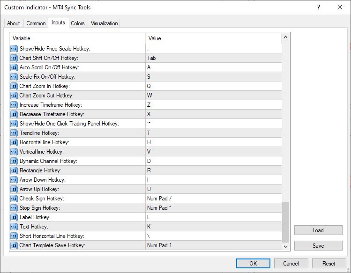351x273 pixels.
Task: Switch to the Common tab
Action: click(36, 23)
